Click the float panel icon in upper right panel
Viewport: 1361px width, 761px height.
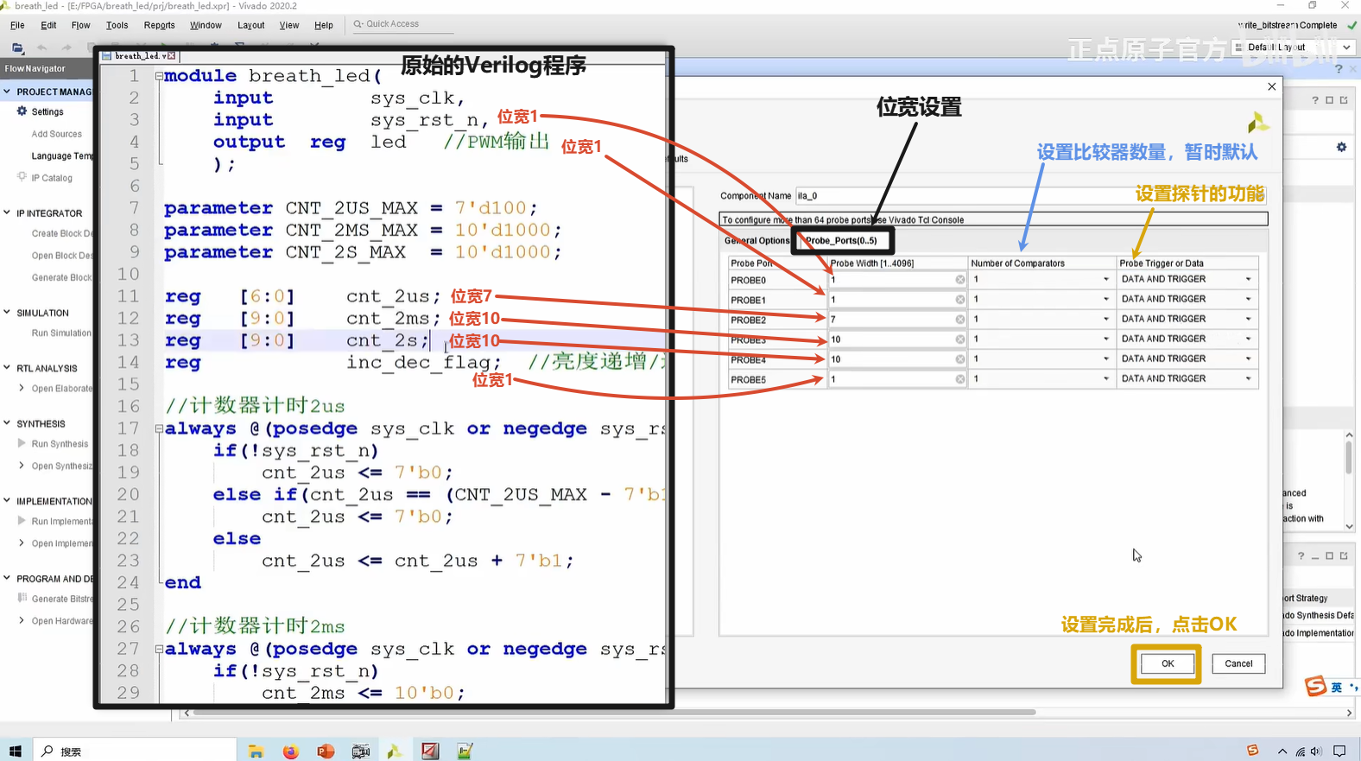pos(1344,100)
